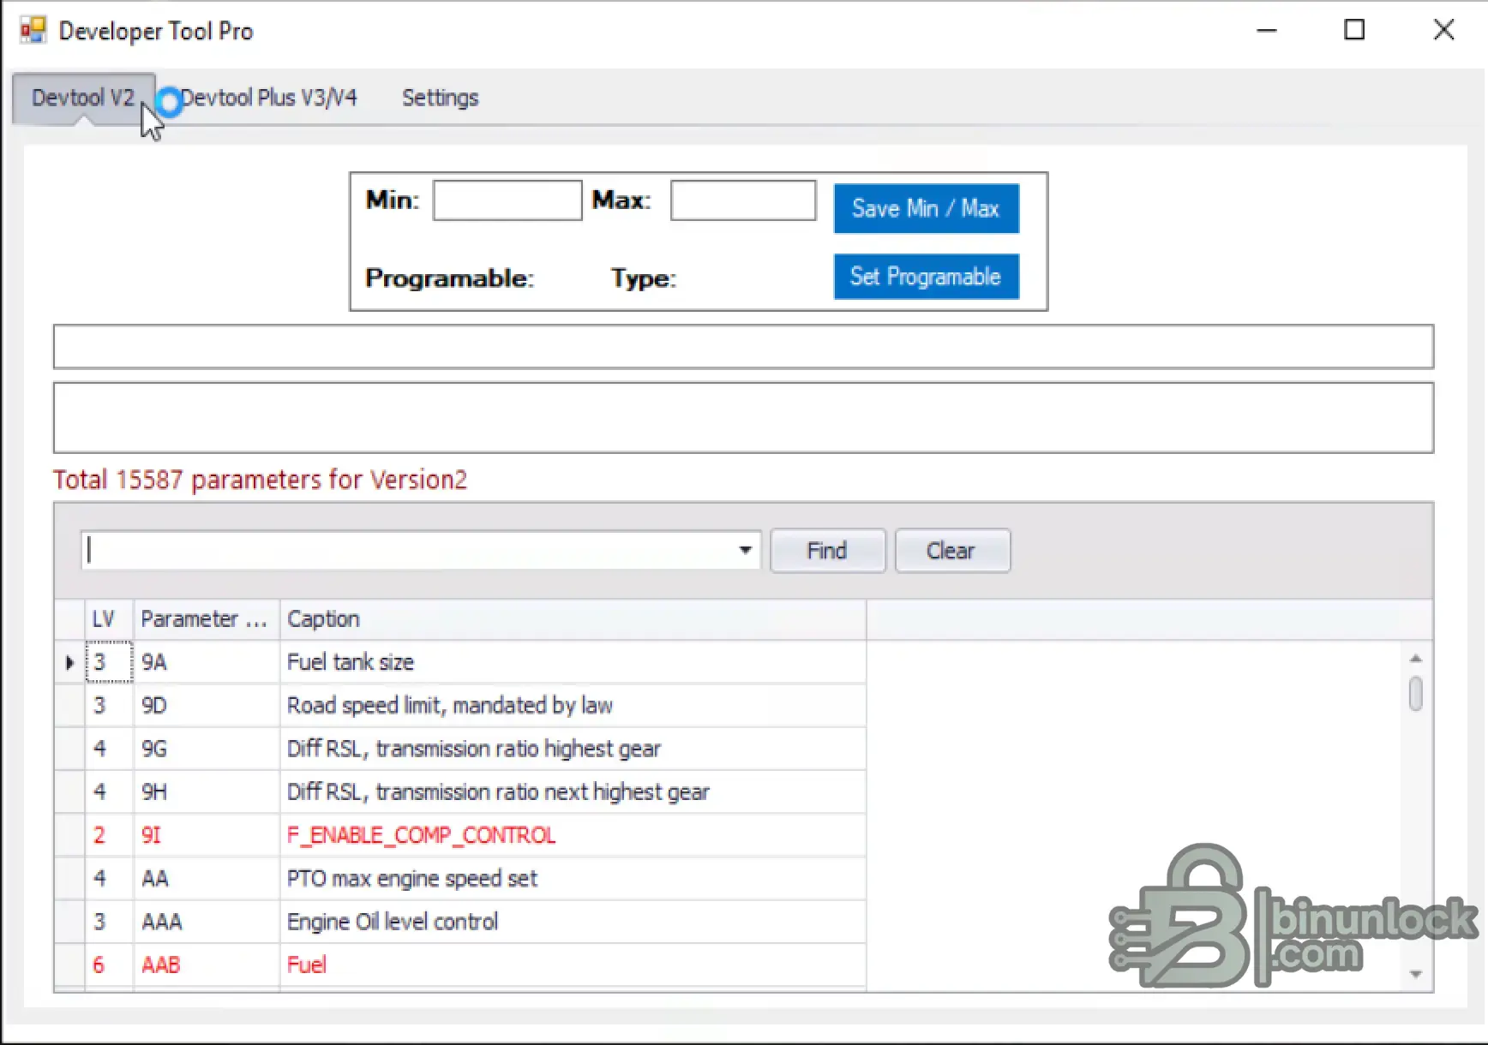
Task: Click the table vertical scrollbar thumb
Action: tap(1416, 694)
